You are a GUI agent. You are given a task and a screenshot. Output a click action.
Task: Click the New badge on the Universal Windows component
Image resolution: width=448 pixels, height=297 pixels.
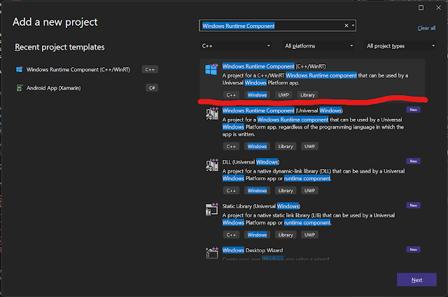[413, 110]
